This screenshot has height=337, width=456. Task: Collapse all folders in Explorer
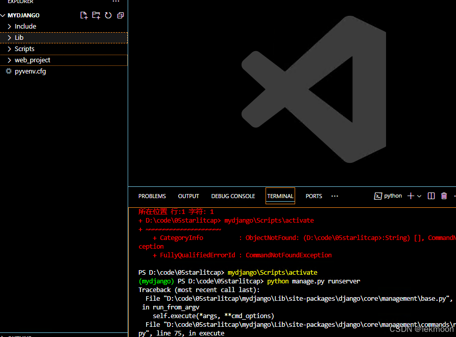(x=121, y=15)
